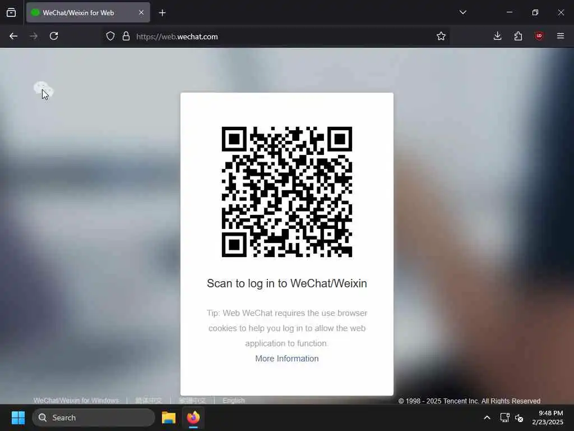Click the Firefox taskbar icon
Image resolution: width=574 pixels, height=431 pixels.
193,418
